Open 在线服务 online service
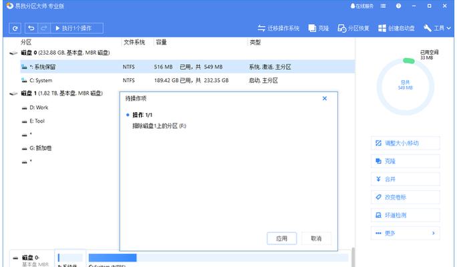 click(x=361, y=6)
